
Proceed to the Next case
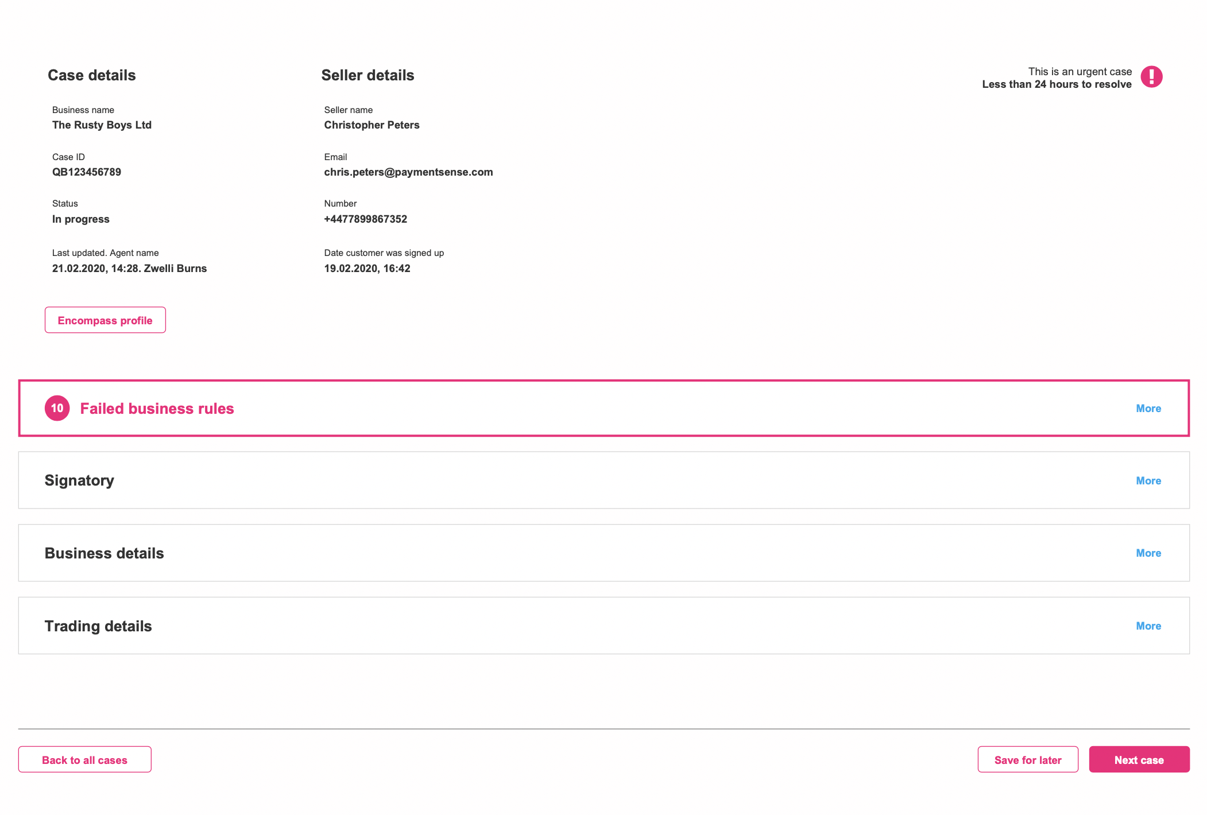[1139, 760]
